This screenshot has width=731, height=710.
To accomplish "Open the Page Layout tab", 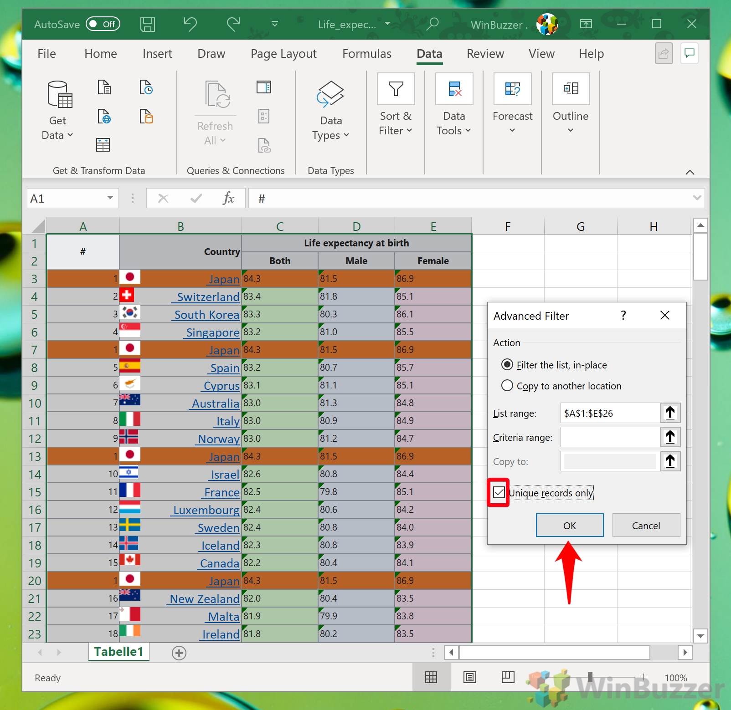I will [283, 54].
